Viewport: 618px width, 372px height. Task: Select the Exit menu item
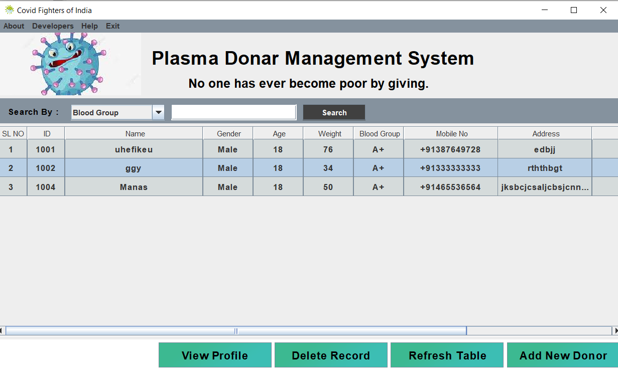click(x=112, y=26)
